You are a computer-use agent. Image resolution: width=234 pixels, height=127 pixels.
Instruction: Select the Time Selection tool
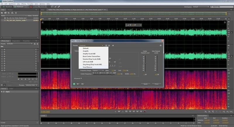pyautogui.click(x=46, y=7)
